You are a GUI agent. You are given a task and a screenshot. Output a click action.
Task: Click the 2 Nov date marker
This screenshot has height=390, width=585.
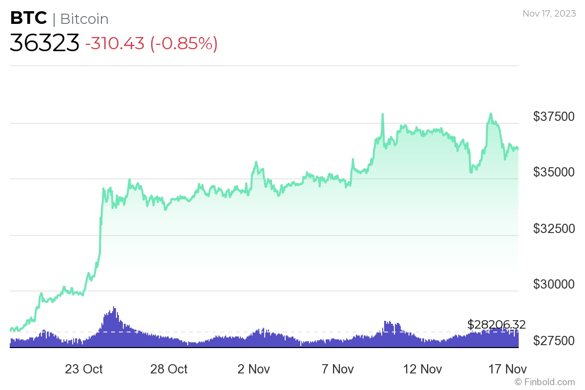253,369
